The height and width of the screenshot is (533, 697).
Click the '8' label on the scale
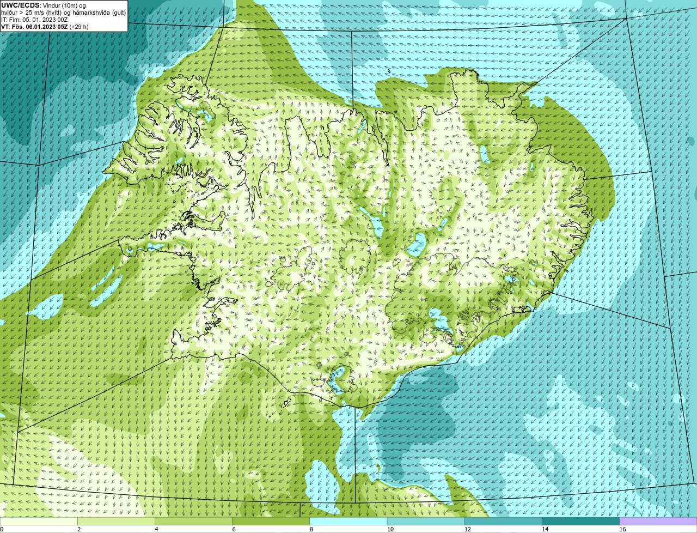pos(311,529)
